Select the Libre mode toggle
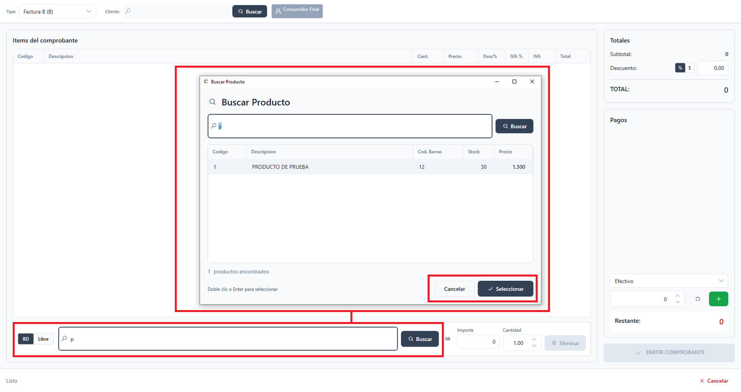Image resolution: width=741 pixels, height=392 pixels. 43,339
